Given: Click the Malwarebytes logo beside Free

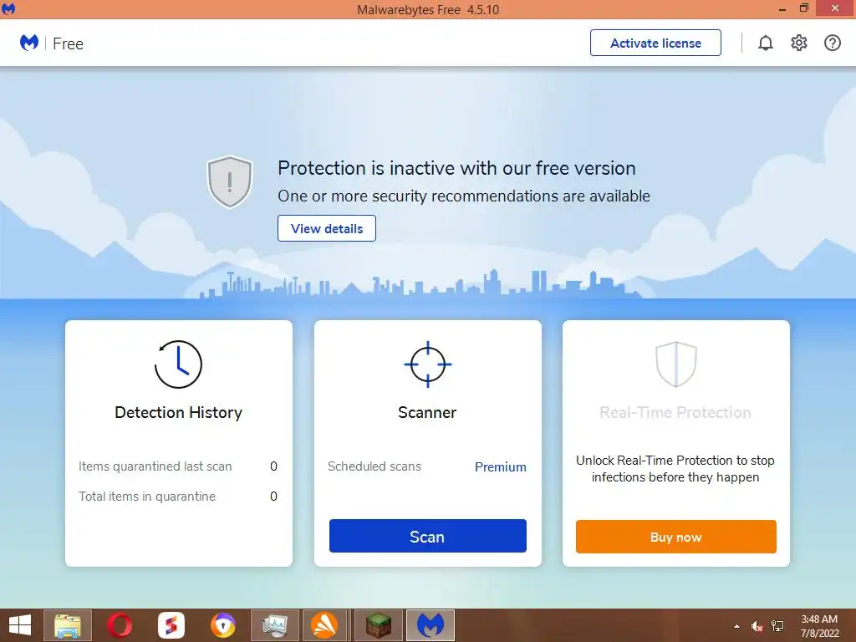Looking at the screenshot, I should [x=29, y=43].
